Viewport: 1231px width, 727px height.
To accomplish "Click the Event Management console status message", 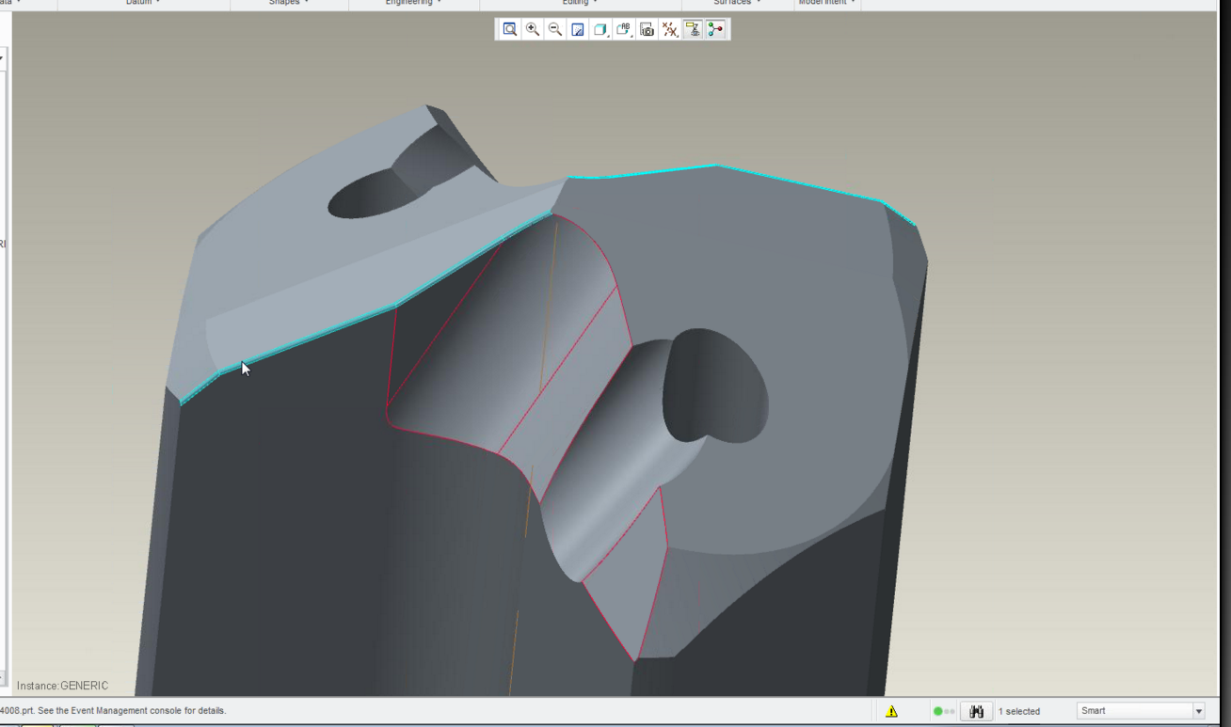I will 113,711.
